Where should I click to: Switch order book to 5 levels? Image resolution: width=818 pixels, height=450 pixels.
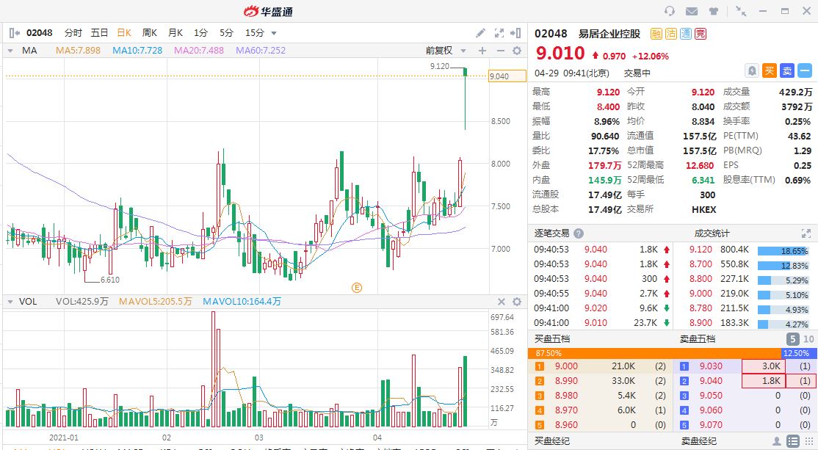point(792,339)
